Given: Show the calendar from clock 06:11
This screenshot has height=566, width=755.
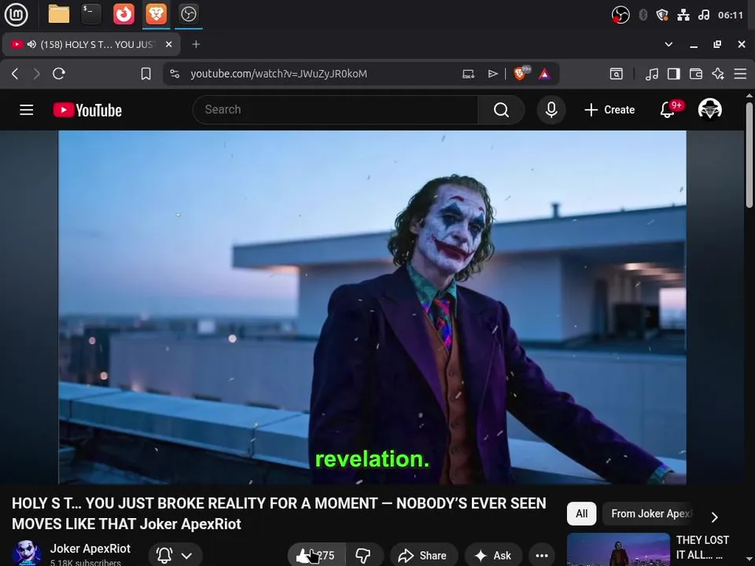Looking at the screenshot, I should pyautogui.click(x=731, y=15).
